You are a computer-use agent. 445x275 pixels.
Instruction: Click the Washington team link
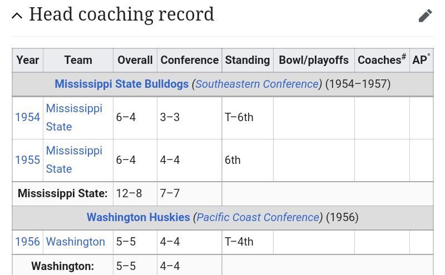click(75, 242)
